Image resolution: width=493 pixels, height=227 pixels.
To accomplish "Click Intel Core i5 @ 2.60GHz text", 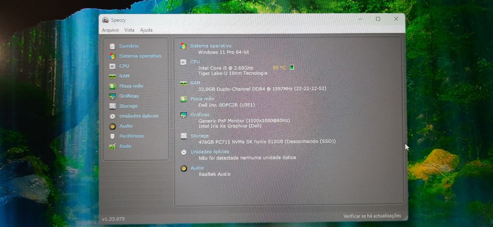I will click(x=225, y=68).
